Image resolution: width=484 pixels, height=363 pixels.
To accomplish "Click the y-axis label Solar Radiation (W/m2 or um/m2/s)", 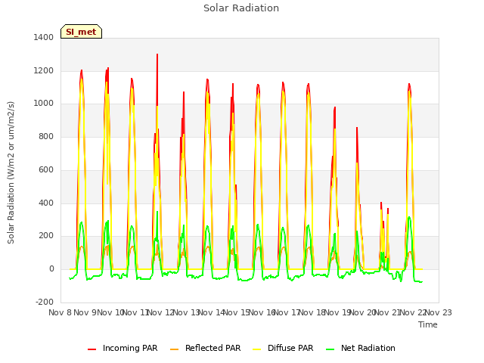I will point(11,172).
